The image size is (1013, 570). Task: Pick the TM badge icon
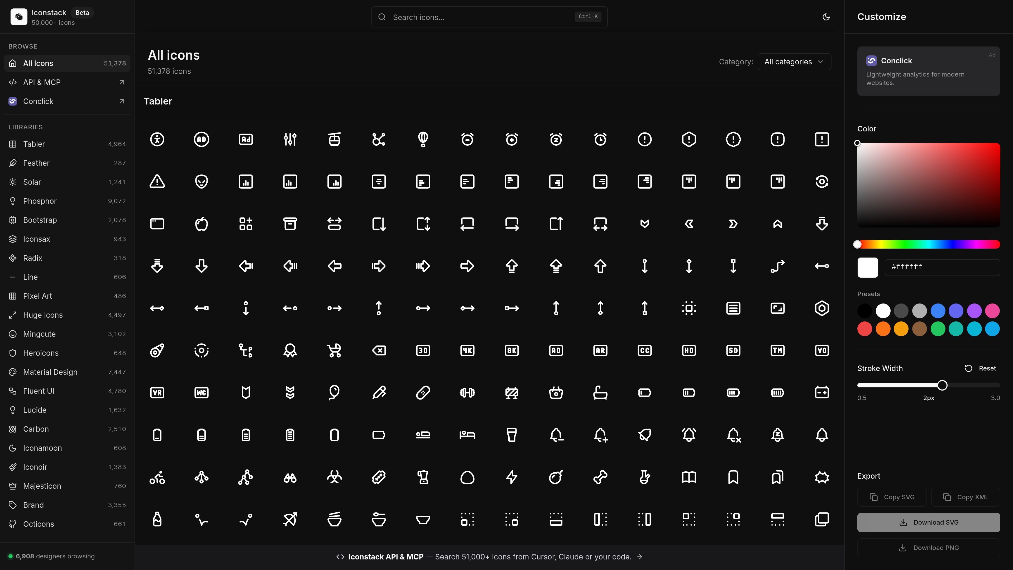[777, 350]
